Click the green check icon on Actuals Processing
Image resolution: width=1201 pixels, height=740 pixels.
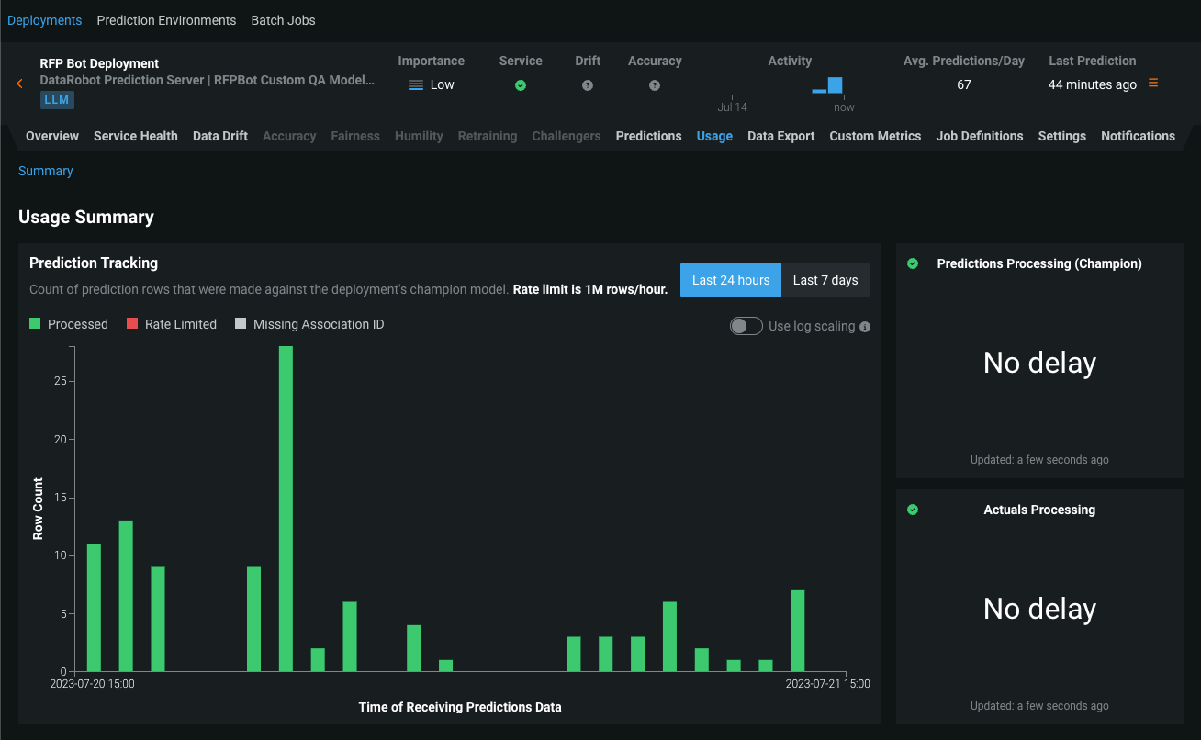coord(913,510)
